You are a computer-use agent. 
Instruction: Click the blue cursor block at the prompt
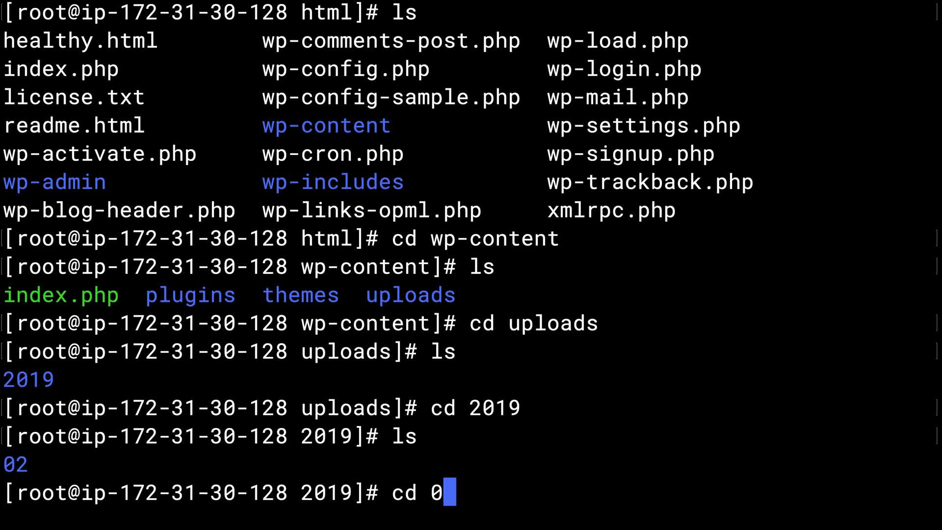(x=449, y=492)
